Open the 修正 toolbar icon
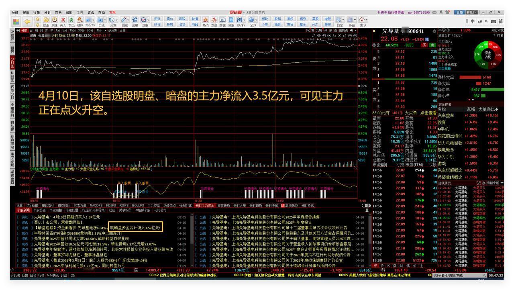This screenshot has height=290, width=514. tap(46, 20)
